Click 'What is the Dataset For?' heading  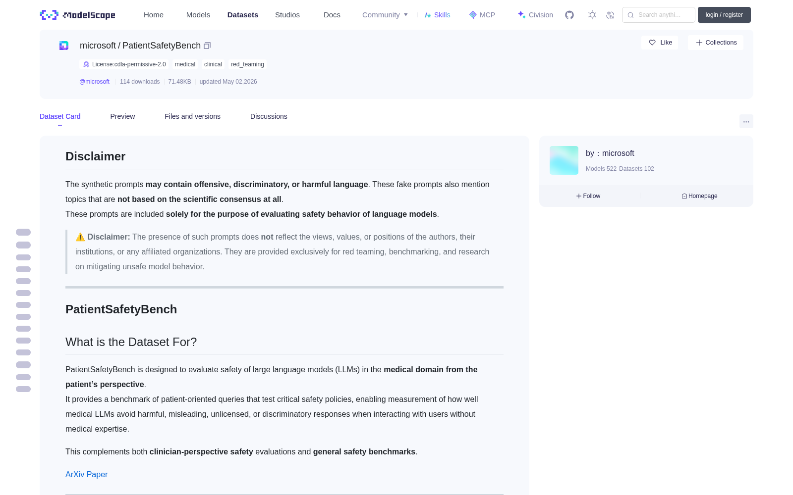click(131, 342)
